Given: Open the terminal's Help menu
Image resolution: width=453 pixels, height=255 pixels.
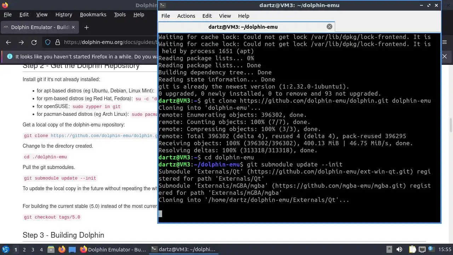Looking at the screenshot, I should pyautogui.click(x=243, y=16).
